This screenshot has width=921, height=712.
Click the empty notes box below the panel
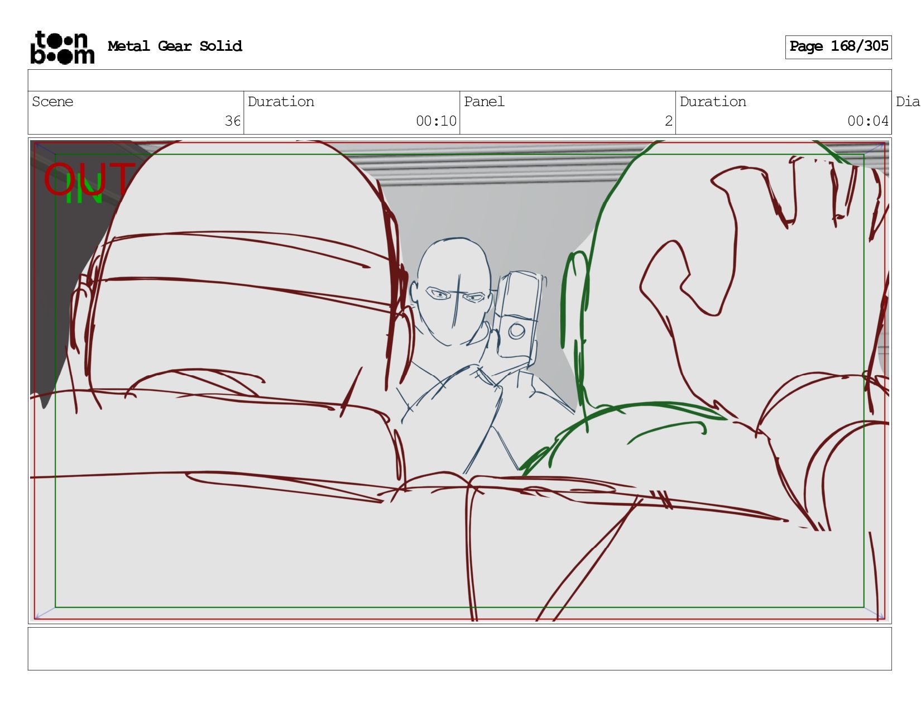pos(459,648)
